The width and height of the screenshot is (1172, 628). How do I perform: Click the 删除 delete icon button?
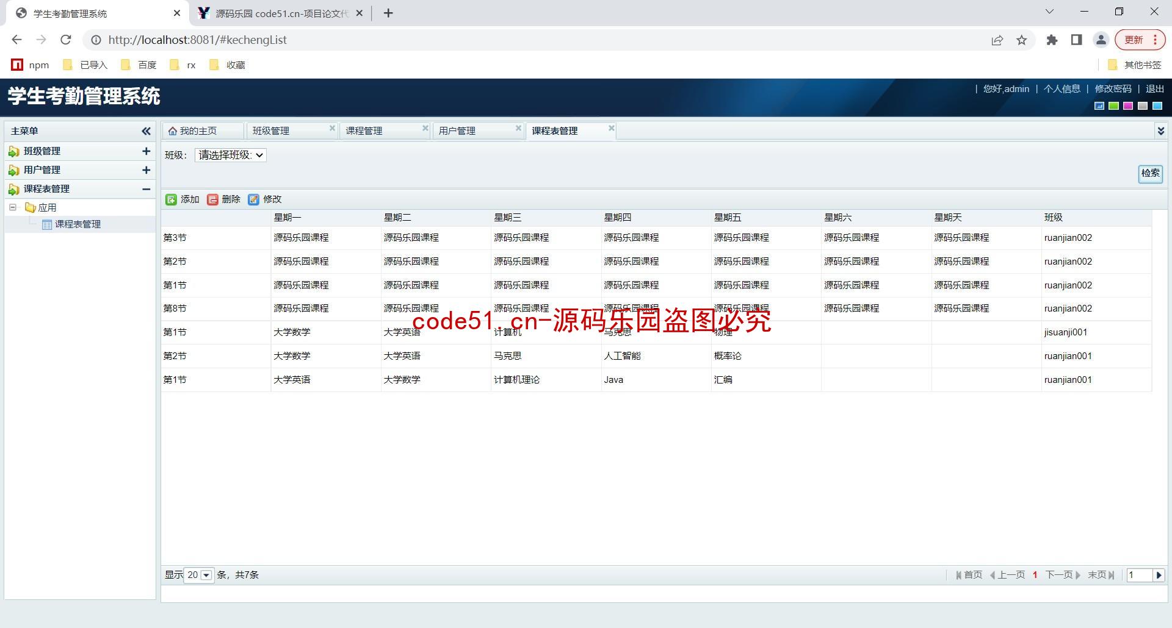[x=223, y=199]
